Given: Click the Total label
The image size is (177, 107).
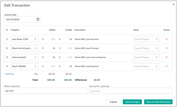Looking at the screenshot, I should coord(35,80).
